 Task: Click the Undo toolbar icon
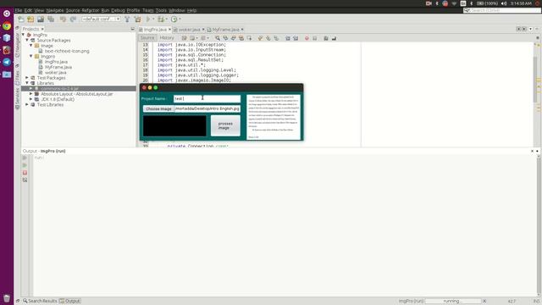coord(63,19)
